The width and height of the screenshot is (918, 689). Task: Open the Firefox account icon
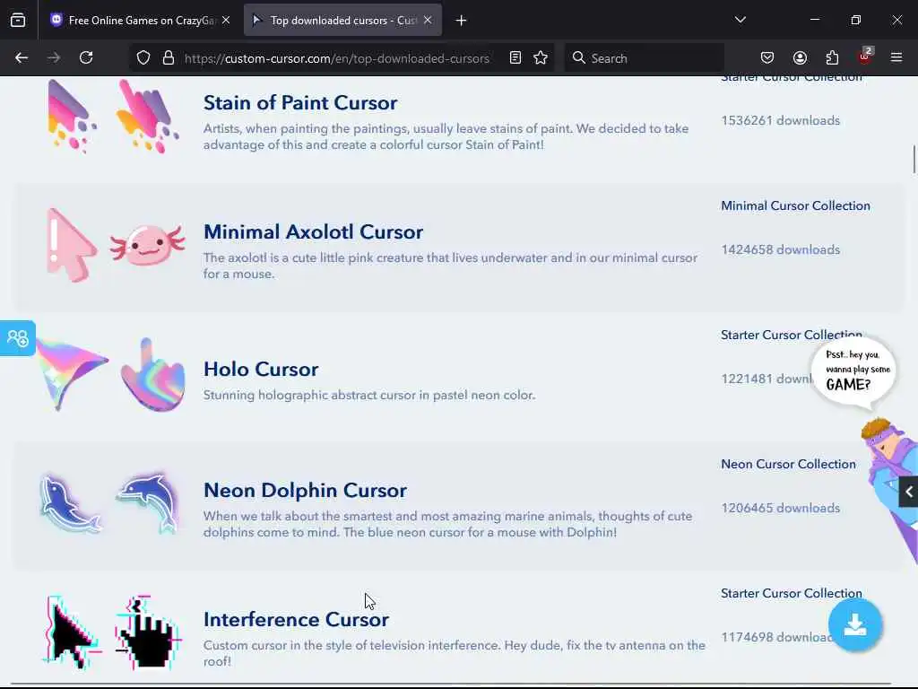(800, 57)
